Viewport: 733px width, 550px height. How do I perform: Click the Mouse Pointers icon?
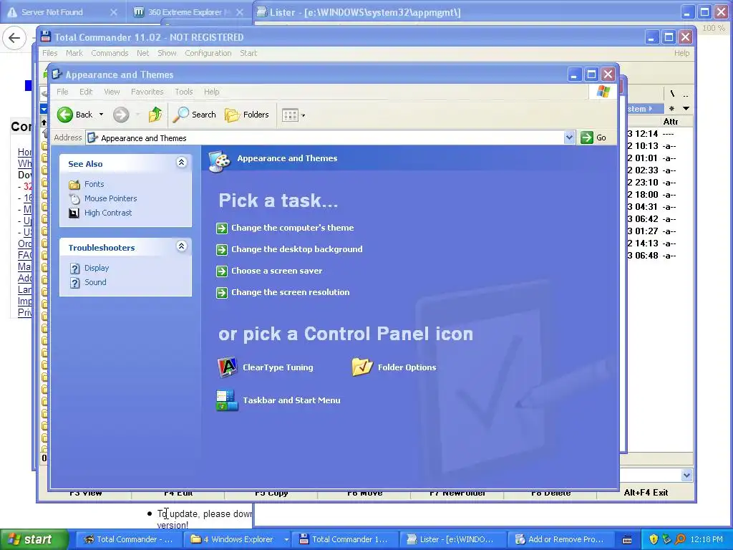(x=74, y=199)
